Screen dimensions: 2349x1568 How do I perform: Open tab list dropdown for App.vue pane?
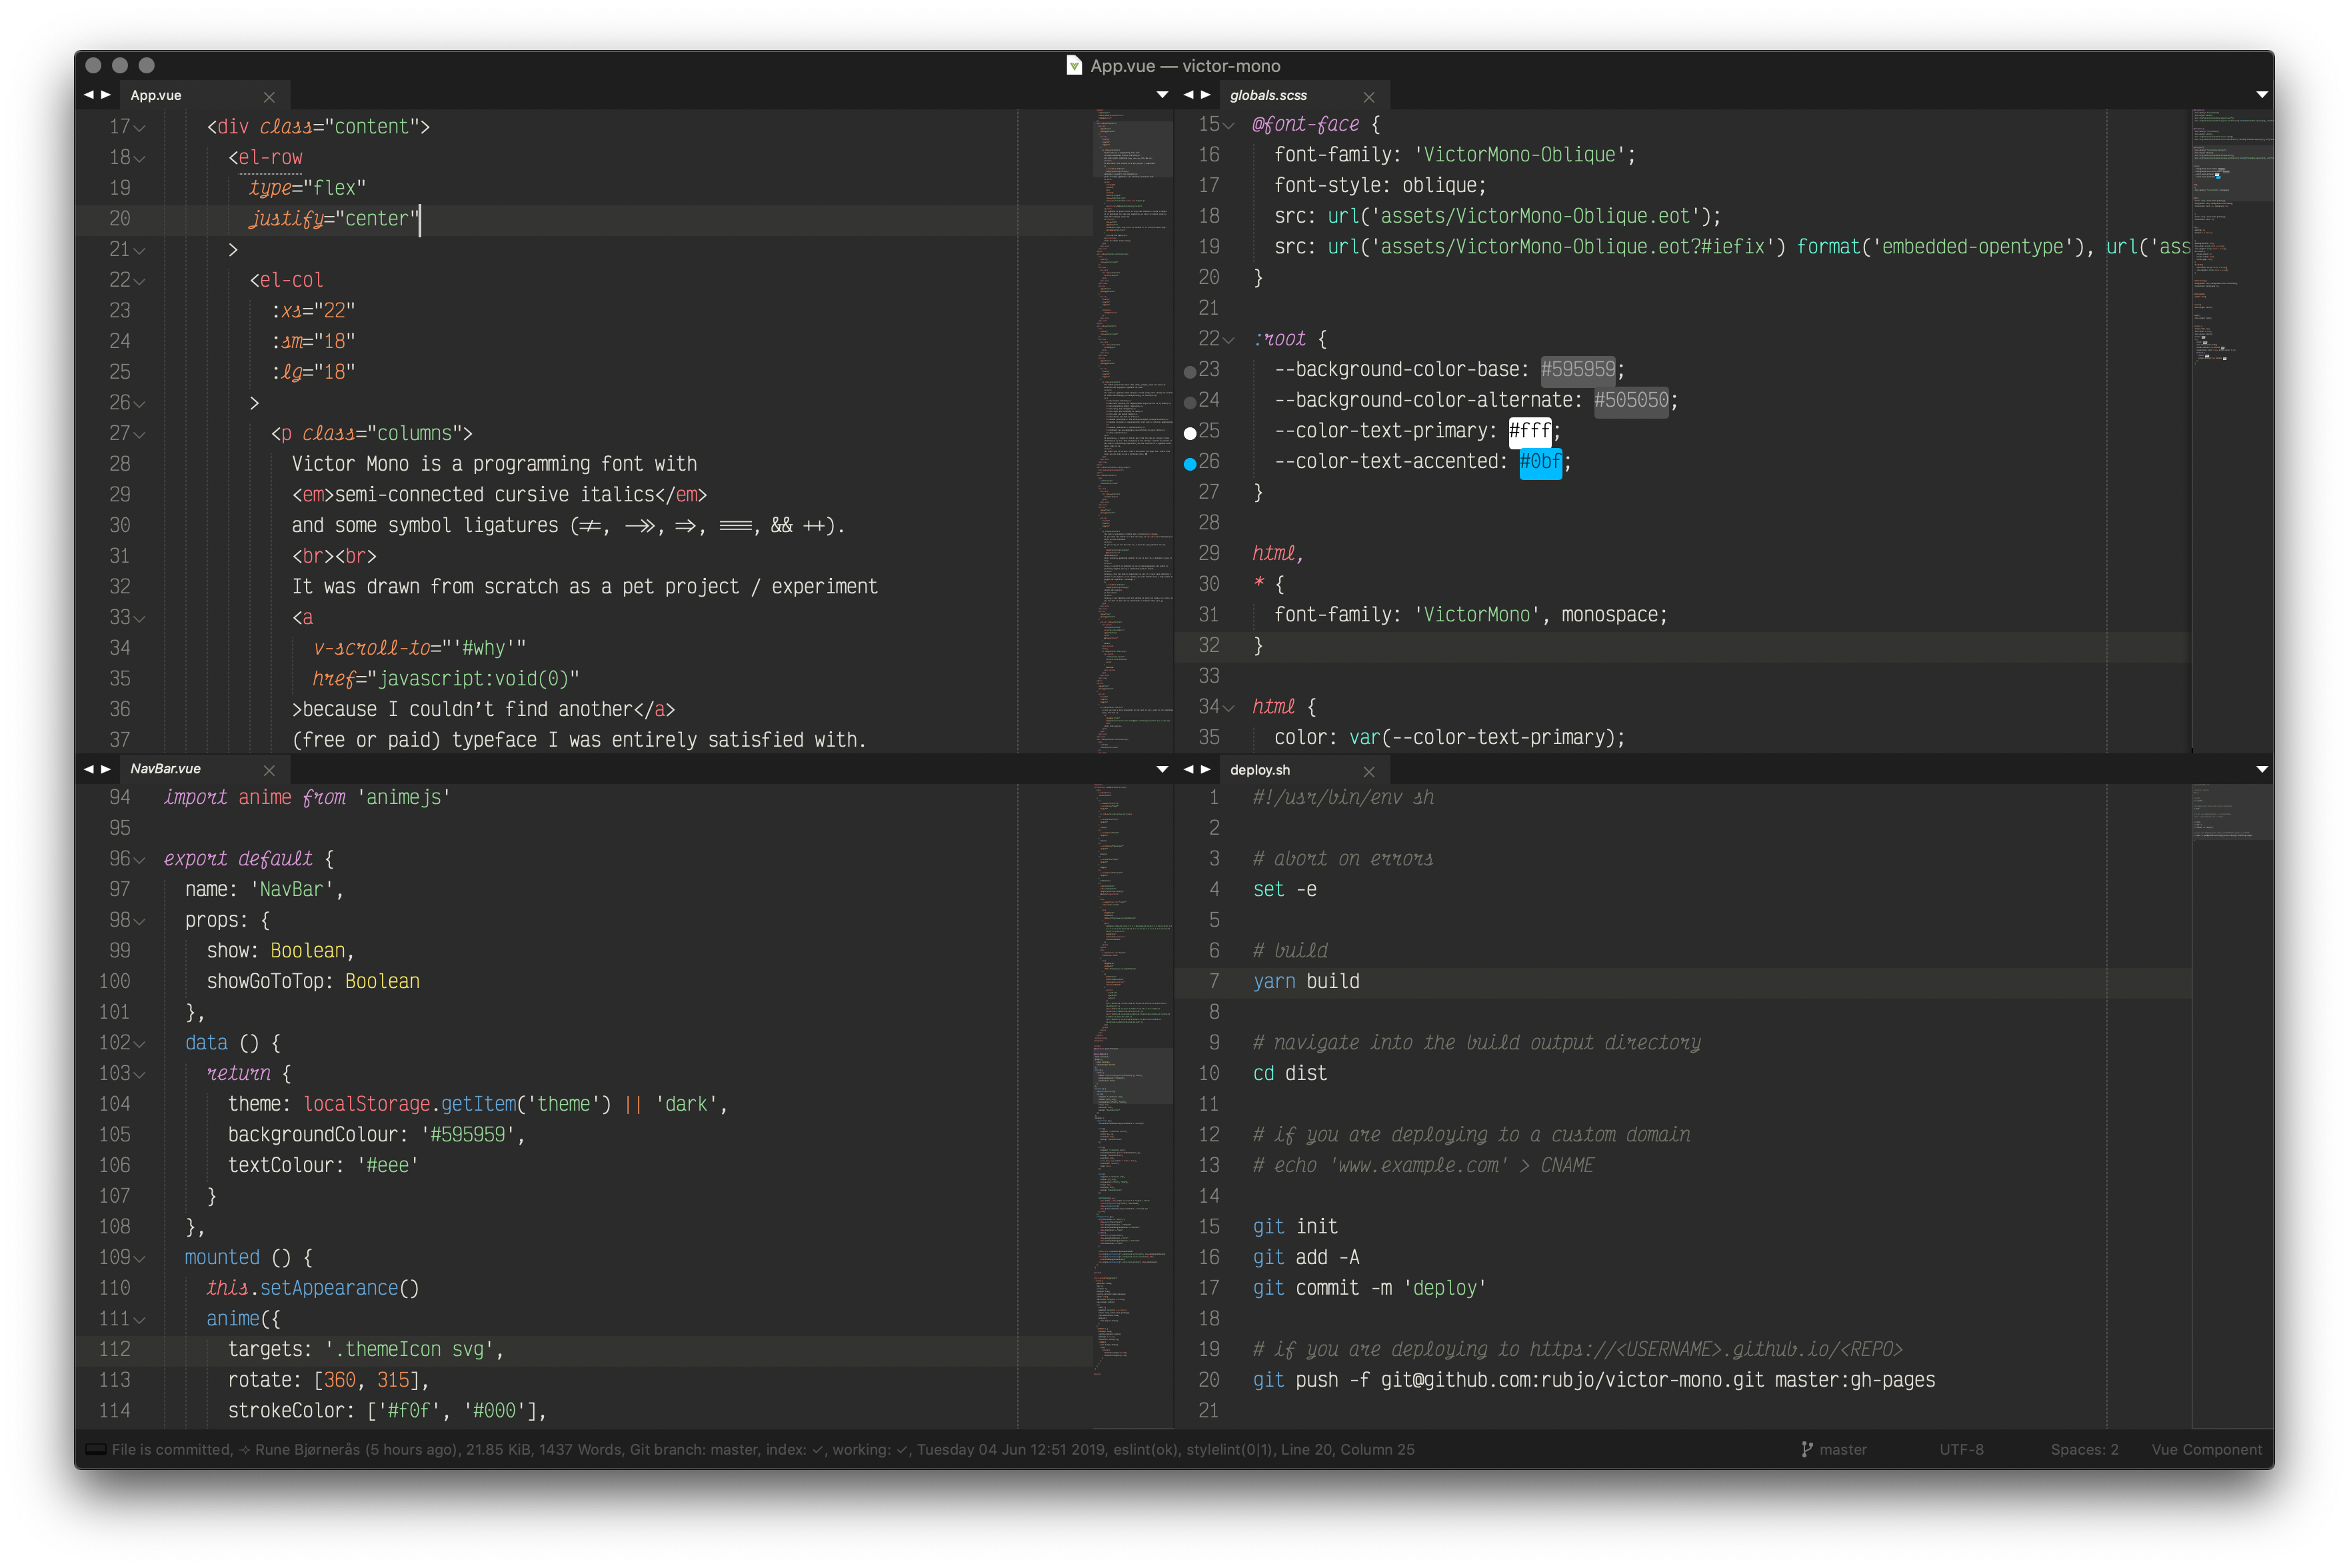click(x=1162, y=95)
